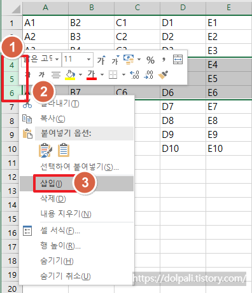Screen dimensions: 252x293
Task: Click the Decrease Font Size icon
Action: pos(115,60)
